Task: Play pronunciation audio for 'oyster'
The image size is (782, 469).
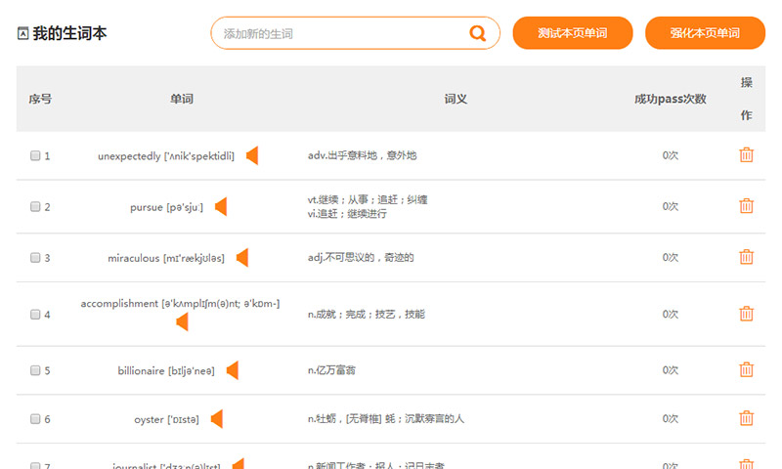Action: [217, 419]
